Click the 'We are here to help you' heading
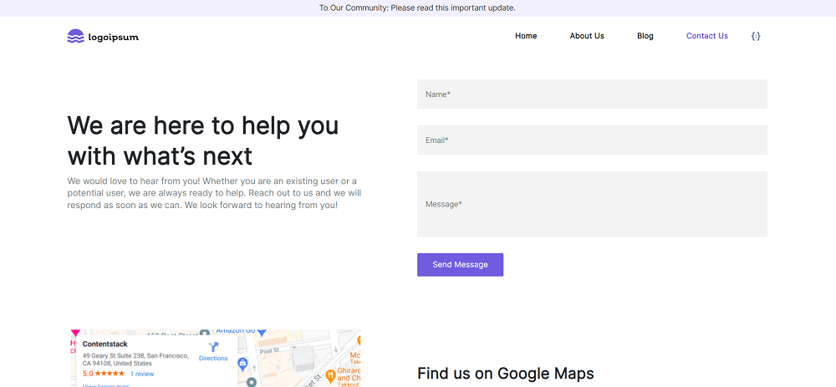 coord(203,140)
